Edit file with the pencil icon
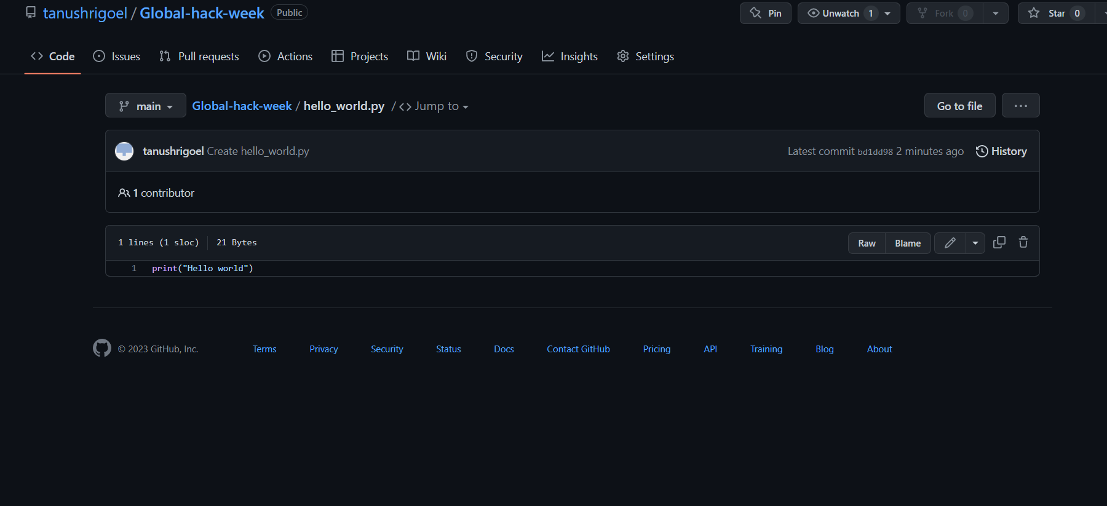 [950, 243]
